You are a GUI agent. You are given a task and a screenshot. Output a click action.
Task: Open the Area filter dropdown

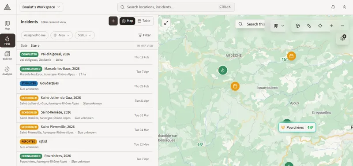(x=61, y=35)
